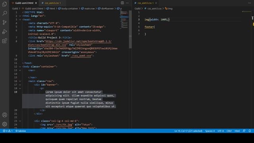Viewport: 254px width, 143px height.
Task: Show errors and warnings in status bar
Action: [8, 131]
